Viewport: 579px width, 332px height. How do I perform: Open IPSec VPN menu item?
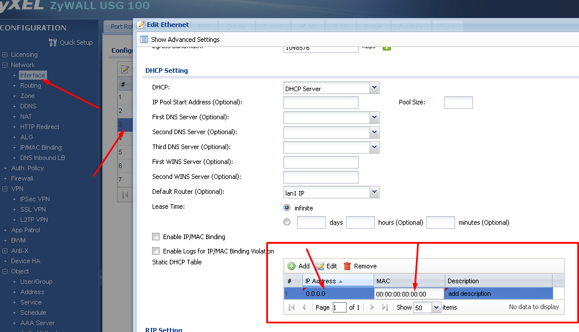(35, 199)
